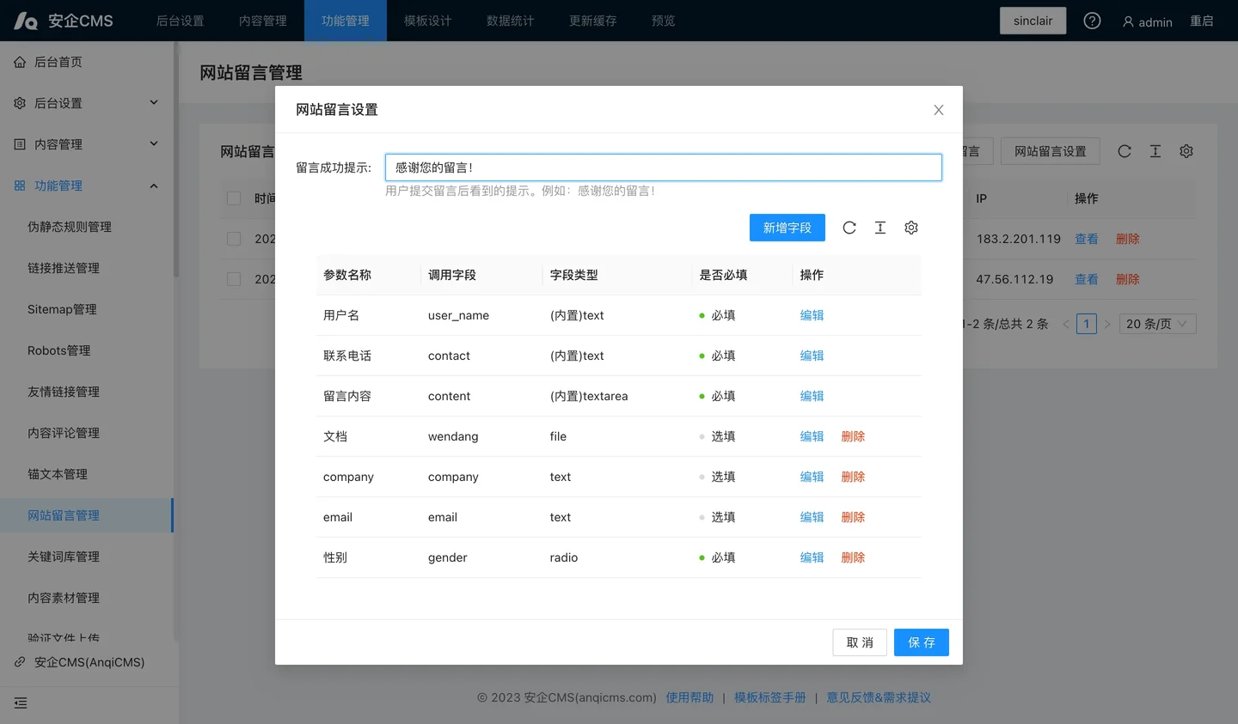The height and width of the screenshot is (724, 1238).
Task: Close the 网站留言设置 dialog
Action: click(939, 110)
